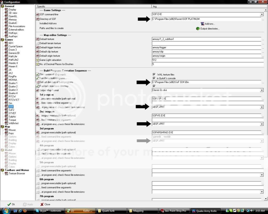Click the Output directories green cube icon
Screen dimensions: 268x214
(x=198, y=28)
